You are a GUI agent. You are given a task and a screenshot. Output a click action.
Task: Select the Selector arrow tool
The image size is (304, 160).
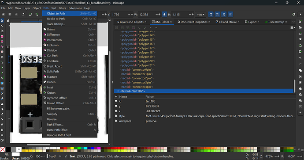[x=2, y=21]
